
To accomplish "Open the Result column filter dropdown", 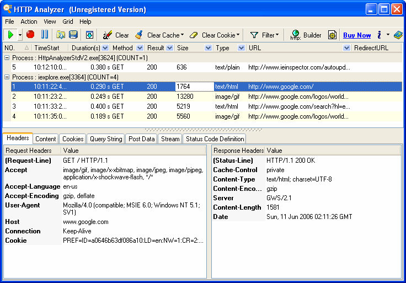I will [x=169, y=48].
